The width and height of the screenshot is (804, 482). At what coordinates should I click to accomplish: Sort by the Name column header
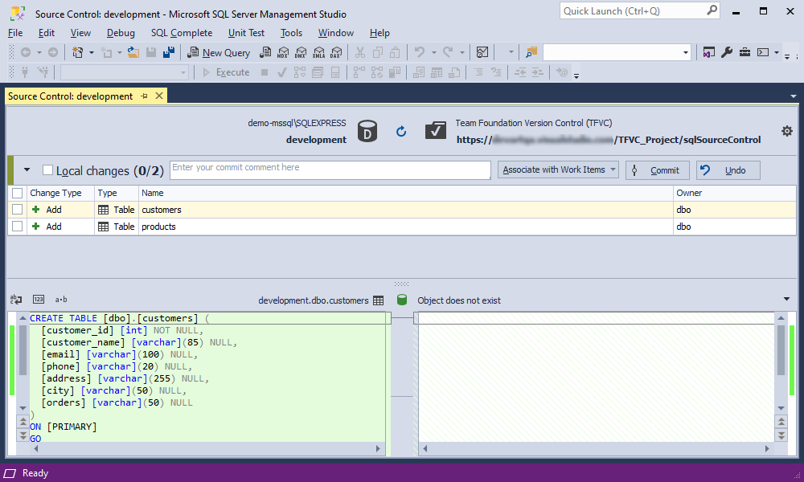click(405, 193)
